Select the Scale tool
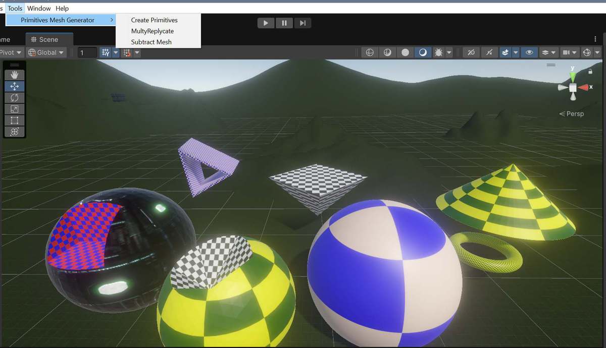This screenshot has width=606, height=348. (x=14, y=109)
